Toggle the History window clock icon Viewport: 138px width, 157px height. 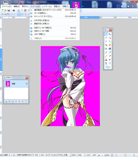(122, 6)
